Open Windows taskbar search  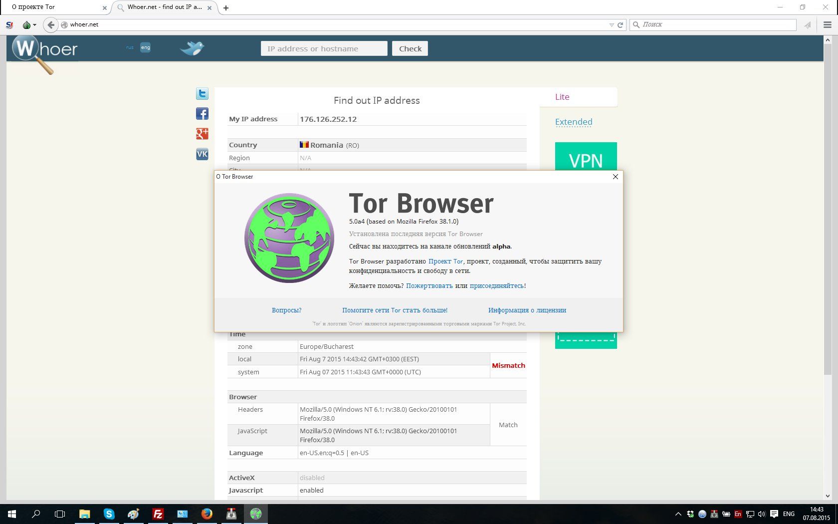36,514
